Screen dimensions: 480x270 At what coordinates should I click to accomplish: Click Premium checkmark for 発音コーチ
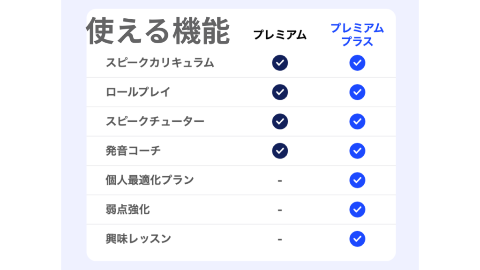280,151
